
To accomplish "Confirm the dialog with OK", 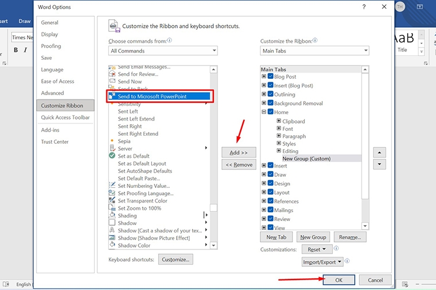I will click(x=339, y=280).
